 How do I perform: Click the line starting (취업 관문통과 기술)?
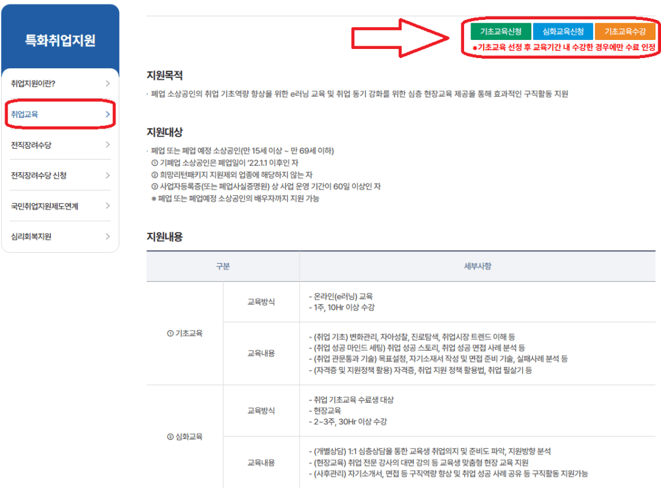[x=438, y=358]
